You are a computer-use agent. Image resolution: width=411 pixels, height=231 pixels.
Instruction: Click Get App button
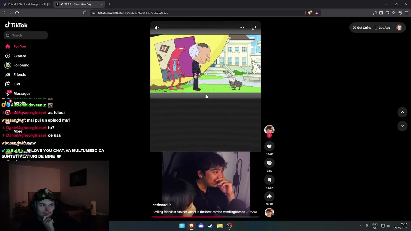pos(382,28)
